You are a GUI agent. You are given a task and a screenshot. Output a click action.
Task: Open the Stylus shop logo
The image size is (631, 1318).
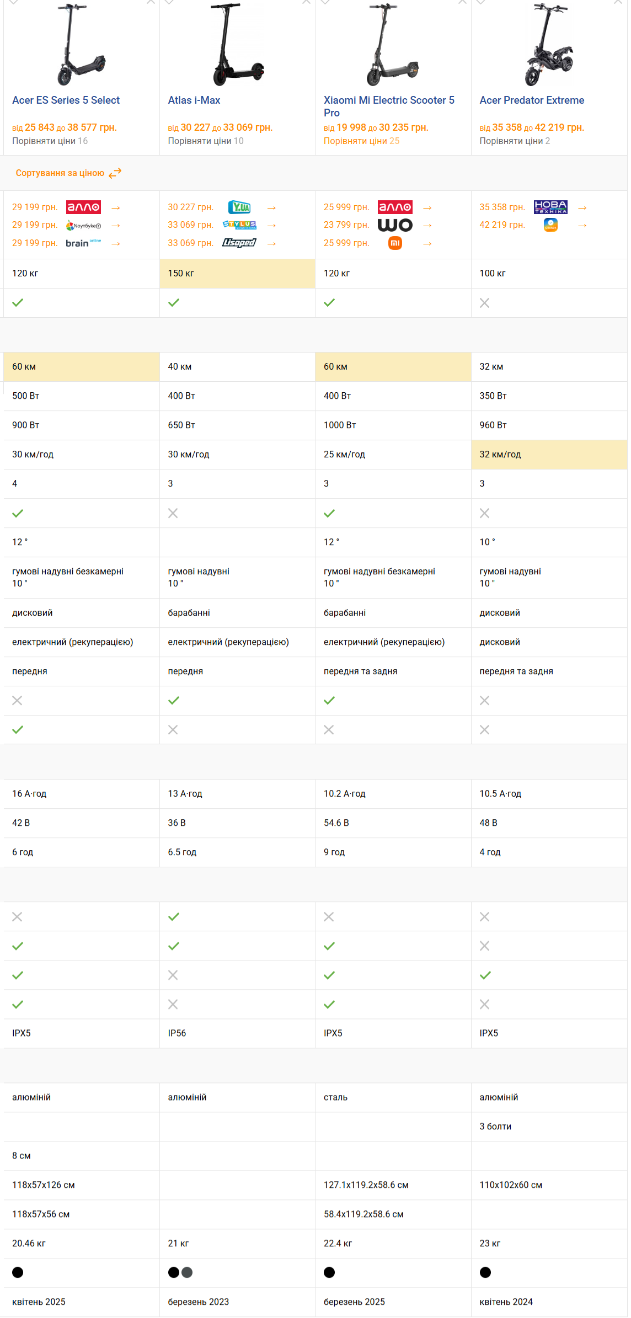coord(239,225)
